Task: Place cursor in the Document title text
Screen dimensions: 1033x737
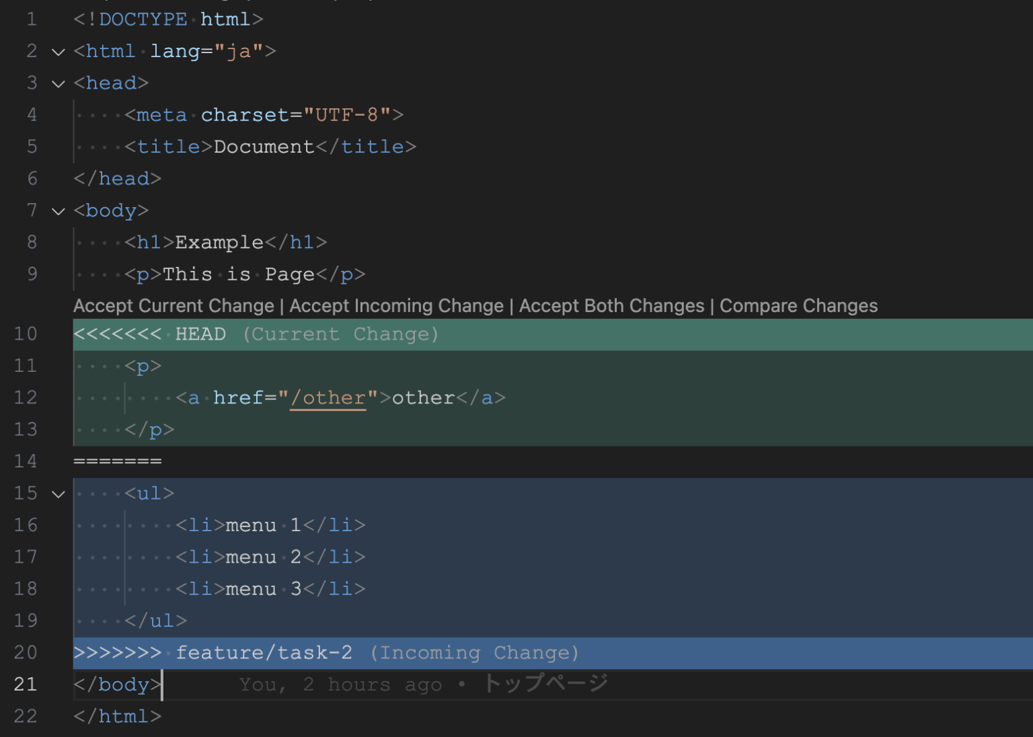Action: click(x=262, y=146)
